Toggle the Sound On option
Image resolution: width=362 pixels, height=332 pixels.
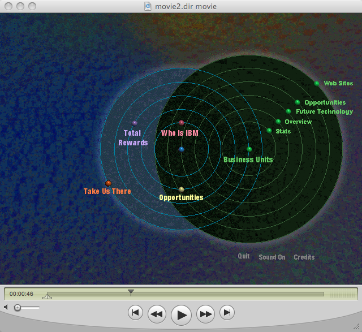pos(272,257)
